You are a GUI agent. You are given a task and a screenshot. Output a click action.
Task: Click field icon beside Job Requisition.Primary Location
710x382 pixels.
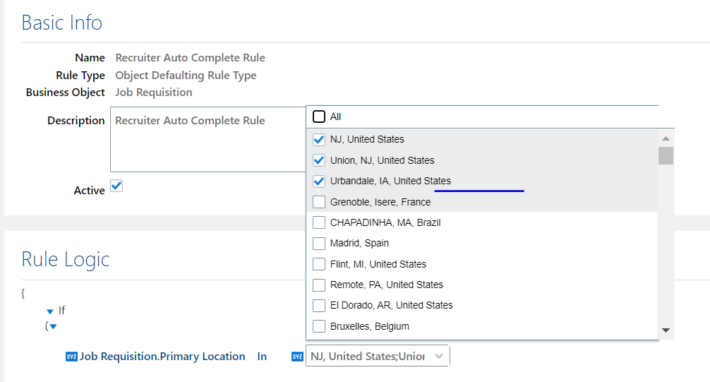coord(71,357)
